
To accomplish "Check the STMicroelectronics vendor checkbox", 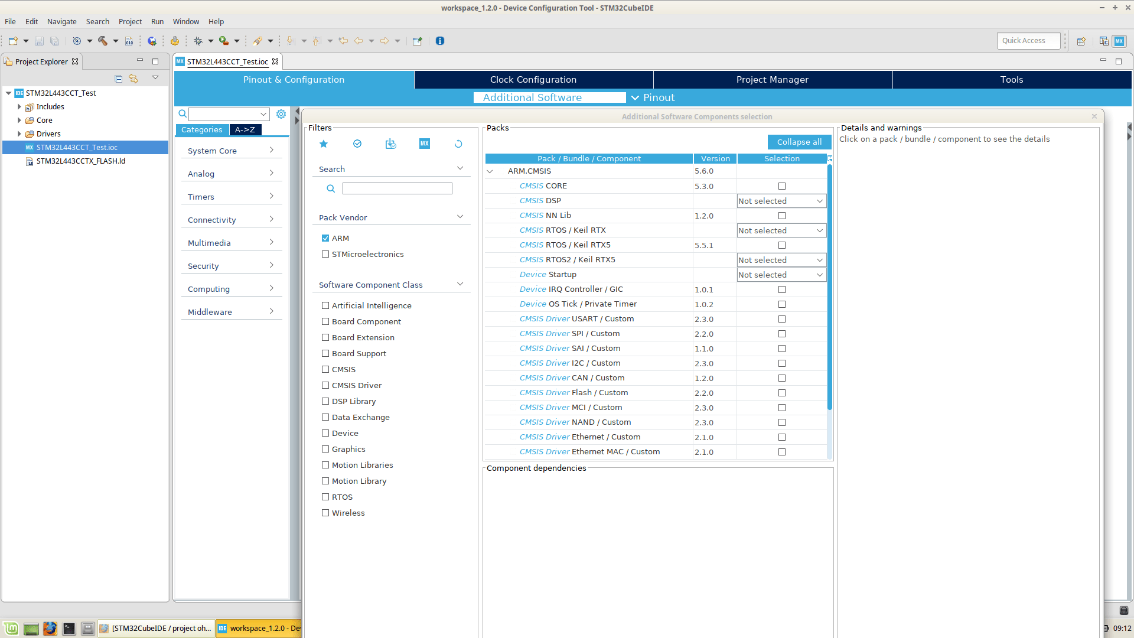I will coord(325,254).
